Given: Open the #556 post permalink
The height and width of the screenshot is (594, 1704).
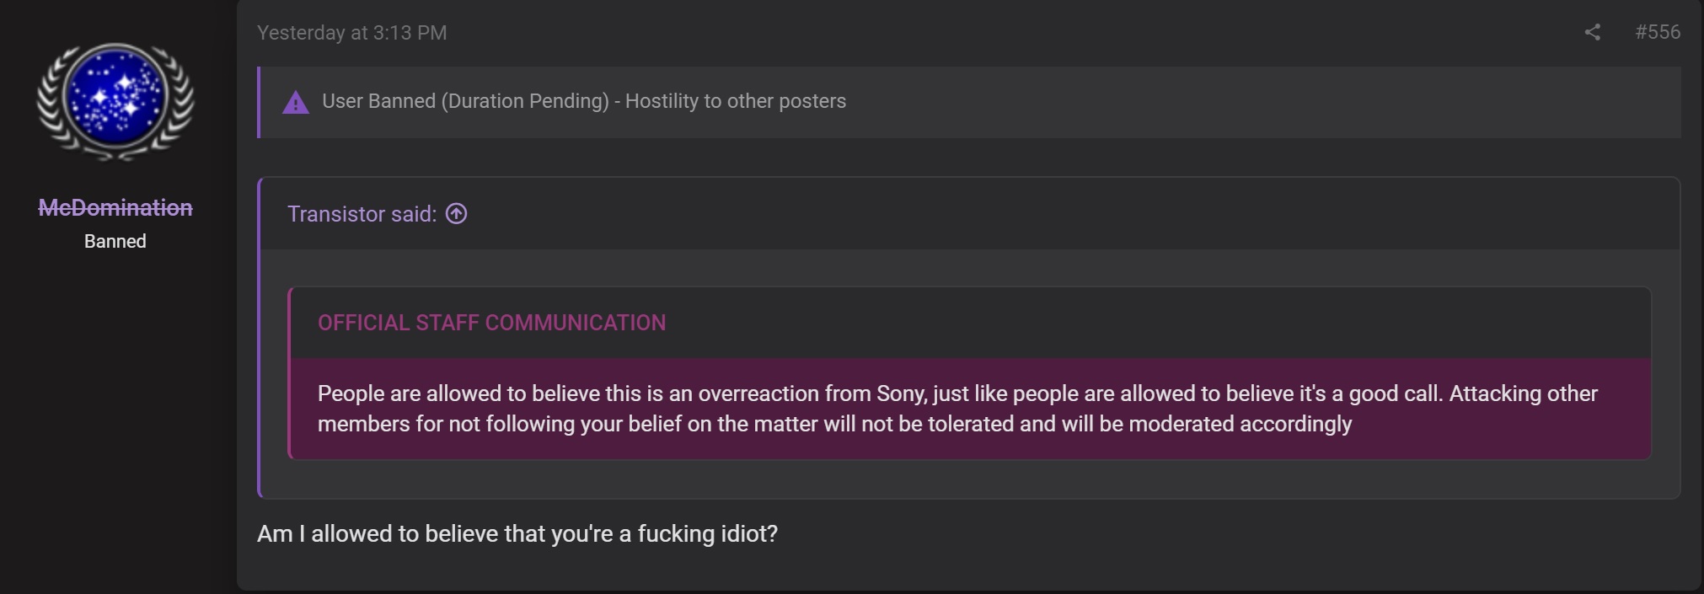Looking at the screenshot, I should 1657,32.
